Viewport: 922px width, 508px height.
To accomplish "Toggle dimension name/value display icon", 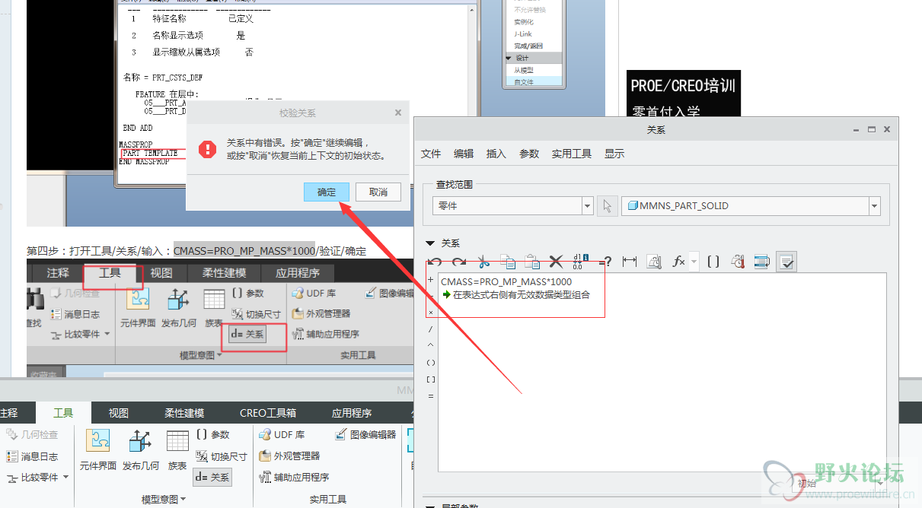I will 581,262.
